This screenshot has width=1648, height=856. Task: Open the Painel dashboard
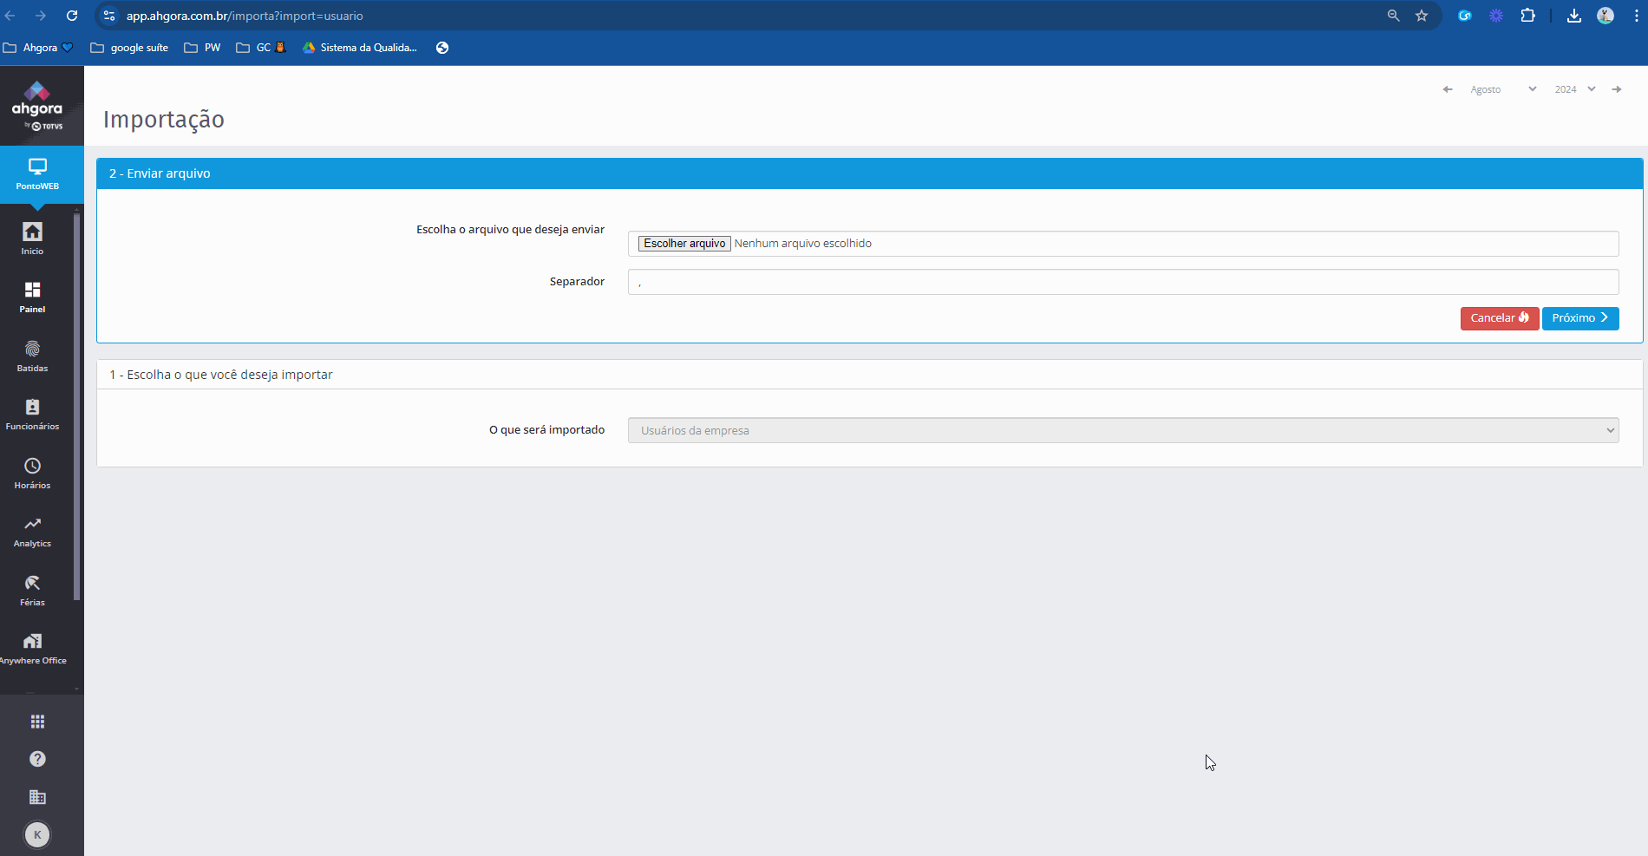point(32,297)
